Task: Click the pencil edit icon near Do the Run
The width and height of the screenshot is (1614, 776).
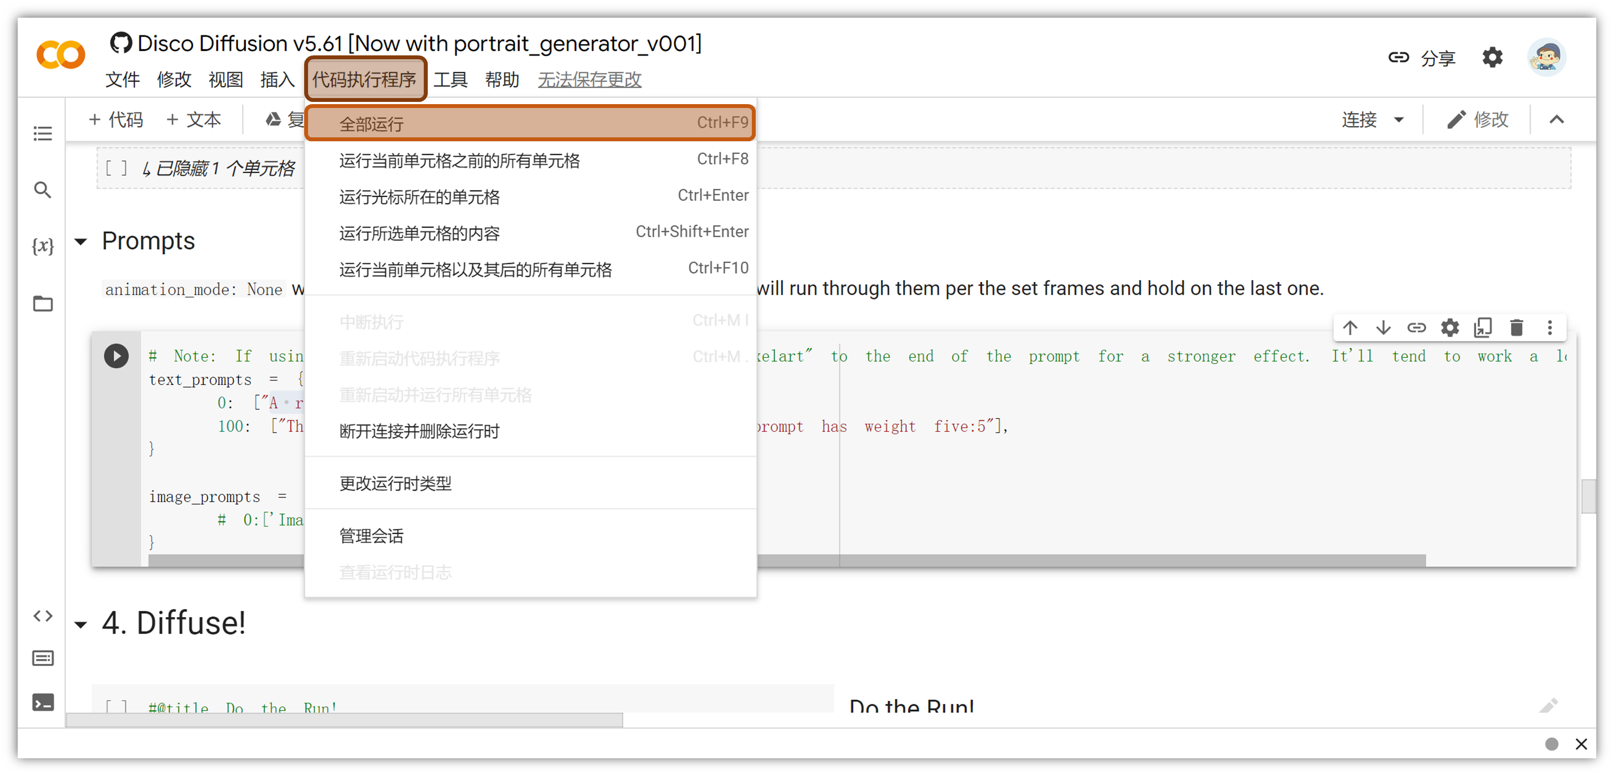Action: tap(1548, 706)
